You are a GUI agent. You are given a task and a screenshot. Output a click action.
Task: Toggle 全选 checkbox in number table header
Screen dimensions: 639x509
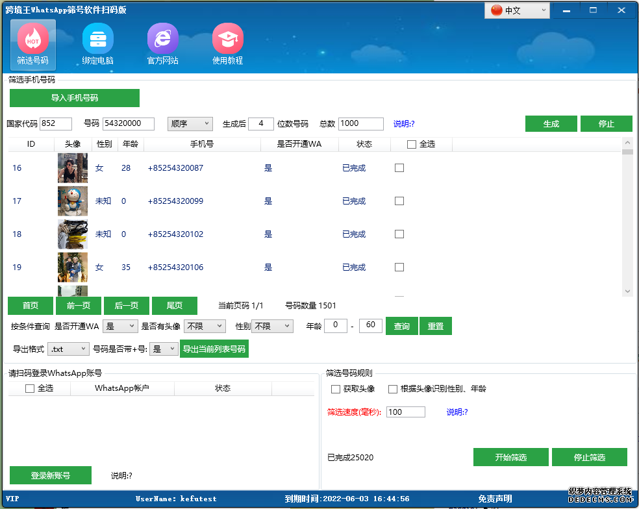click(x=412, y=144)
